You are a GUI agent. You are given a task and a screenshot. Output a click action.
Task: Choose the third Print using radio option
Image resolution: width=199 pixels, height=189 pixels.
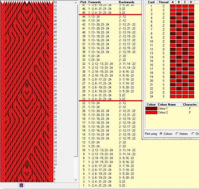point(193,134)
